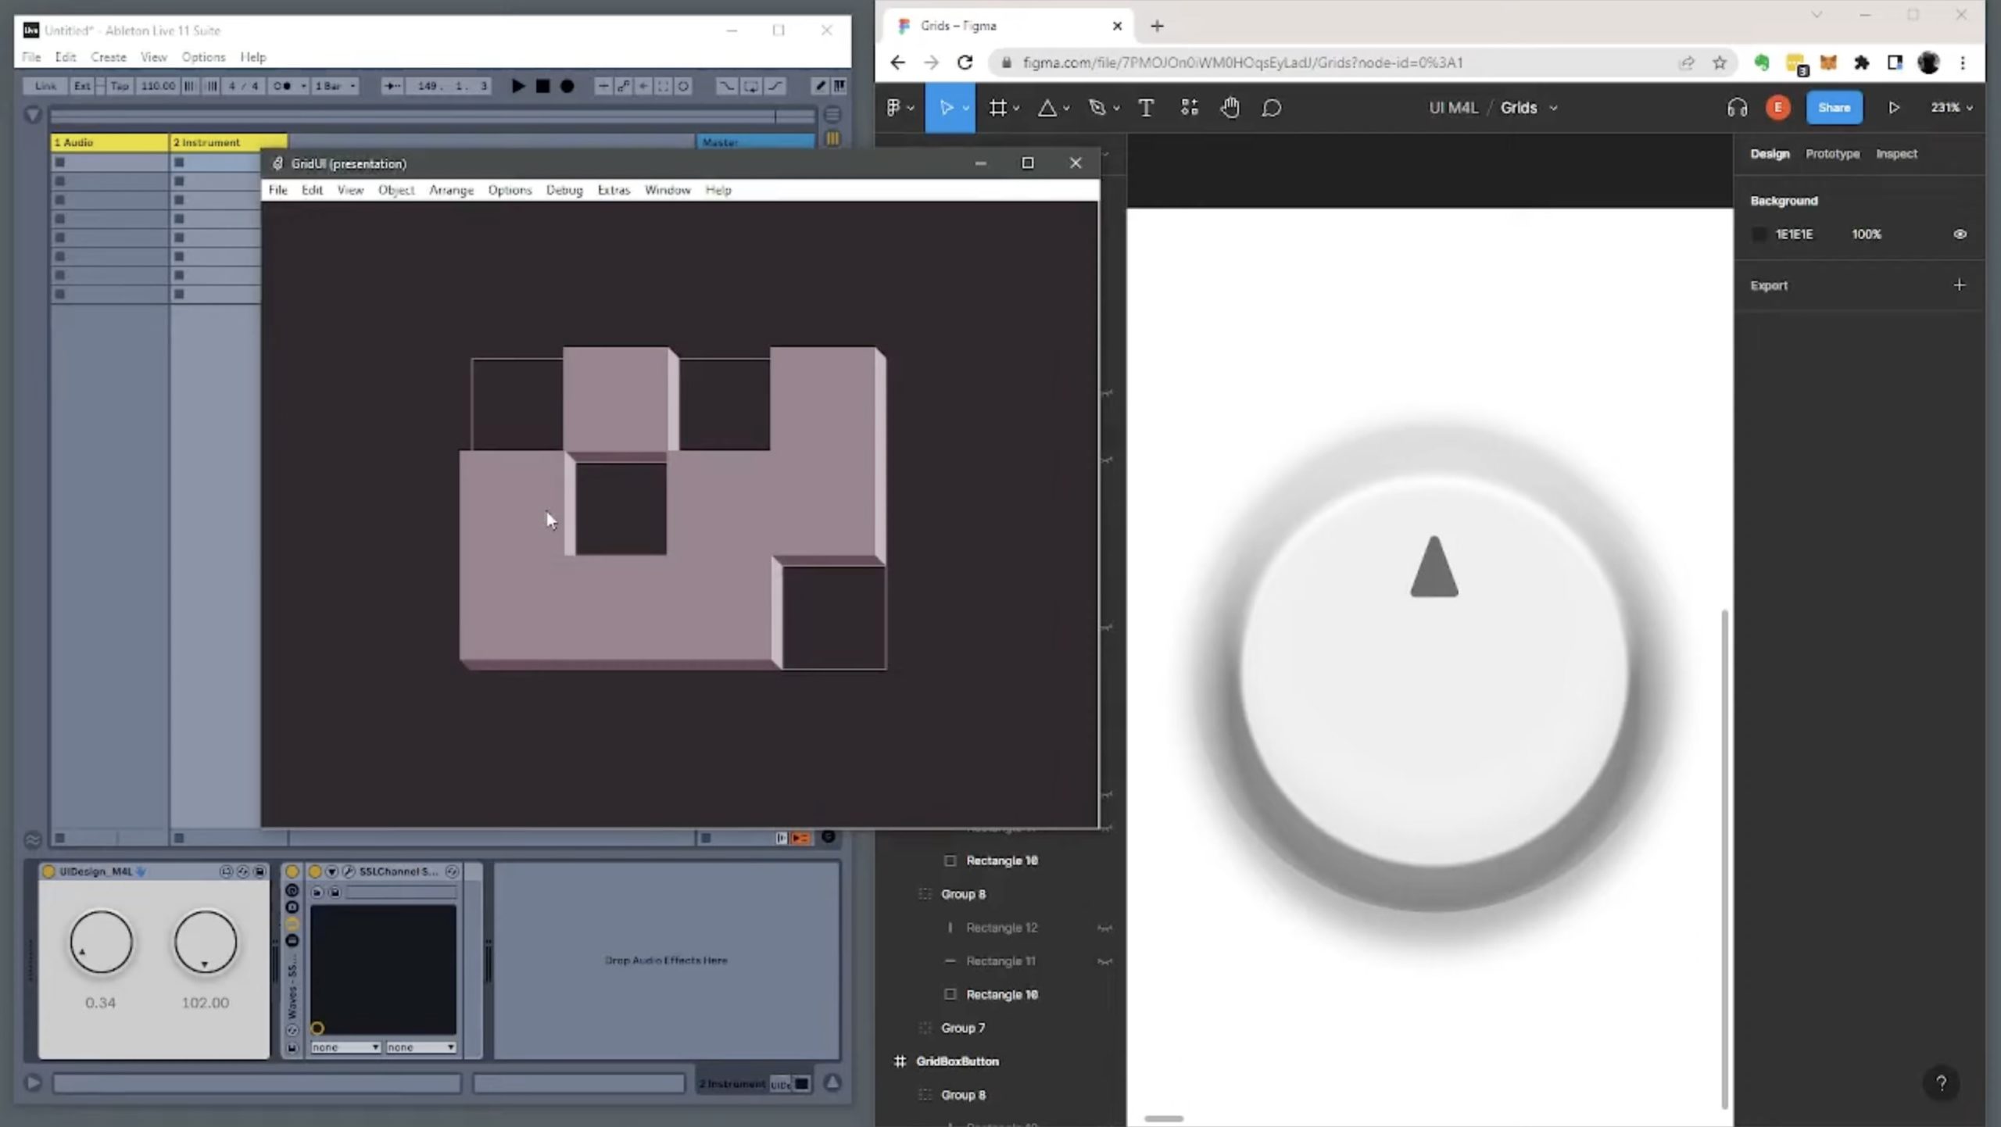Image resolution: width=2001 pixels, height=1127 pixels.
Task: Activate the Hand tool in Figma
Action: [1229, 107]
